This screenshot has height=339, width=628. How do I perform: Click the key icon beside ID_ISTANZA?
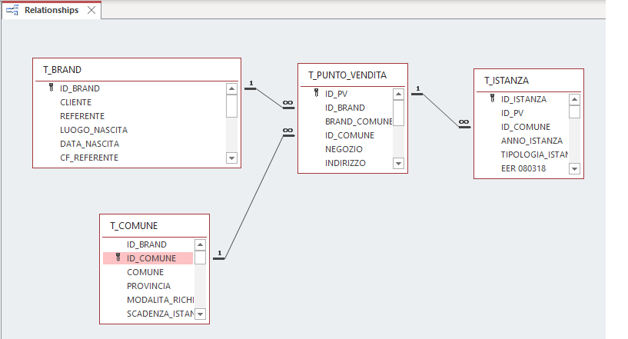pos(492,99)
